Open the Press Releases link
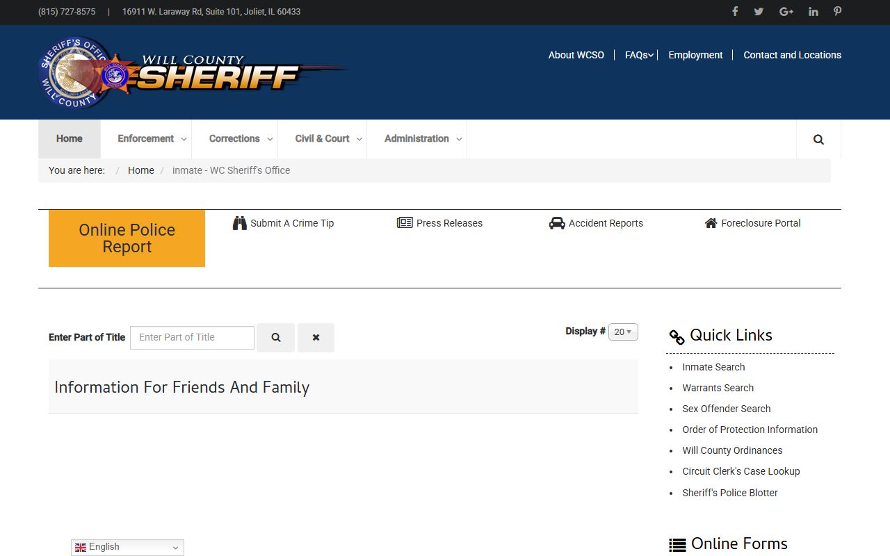The width and height of the screenshot is (890, 556). (449, 223)
